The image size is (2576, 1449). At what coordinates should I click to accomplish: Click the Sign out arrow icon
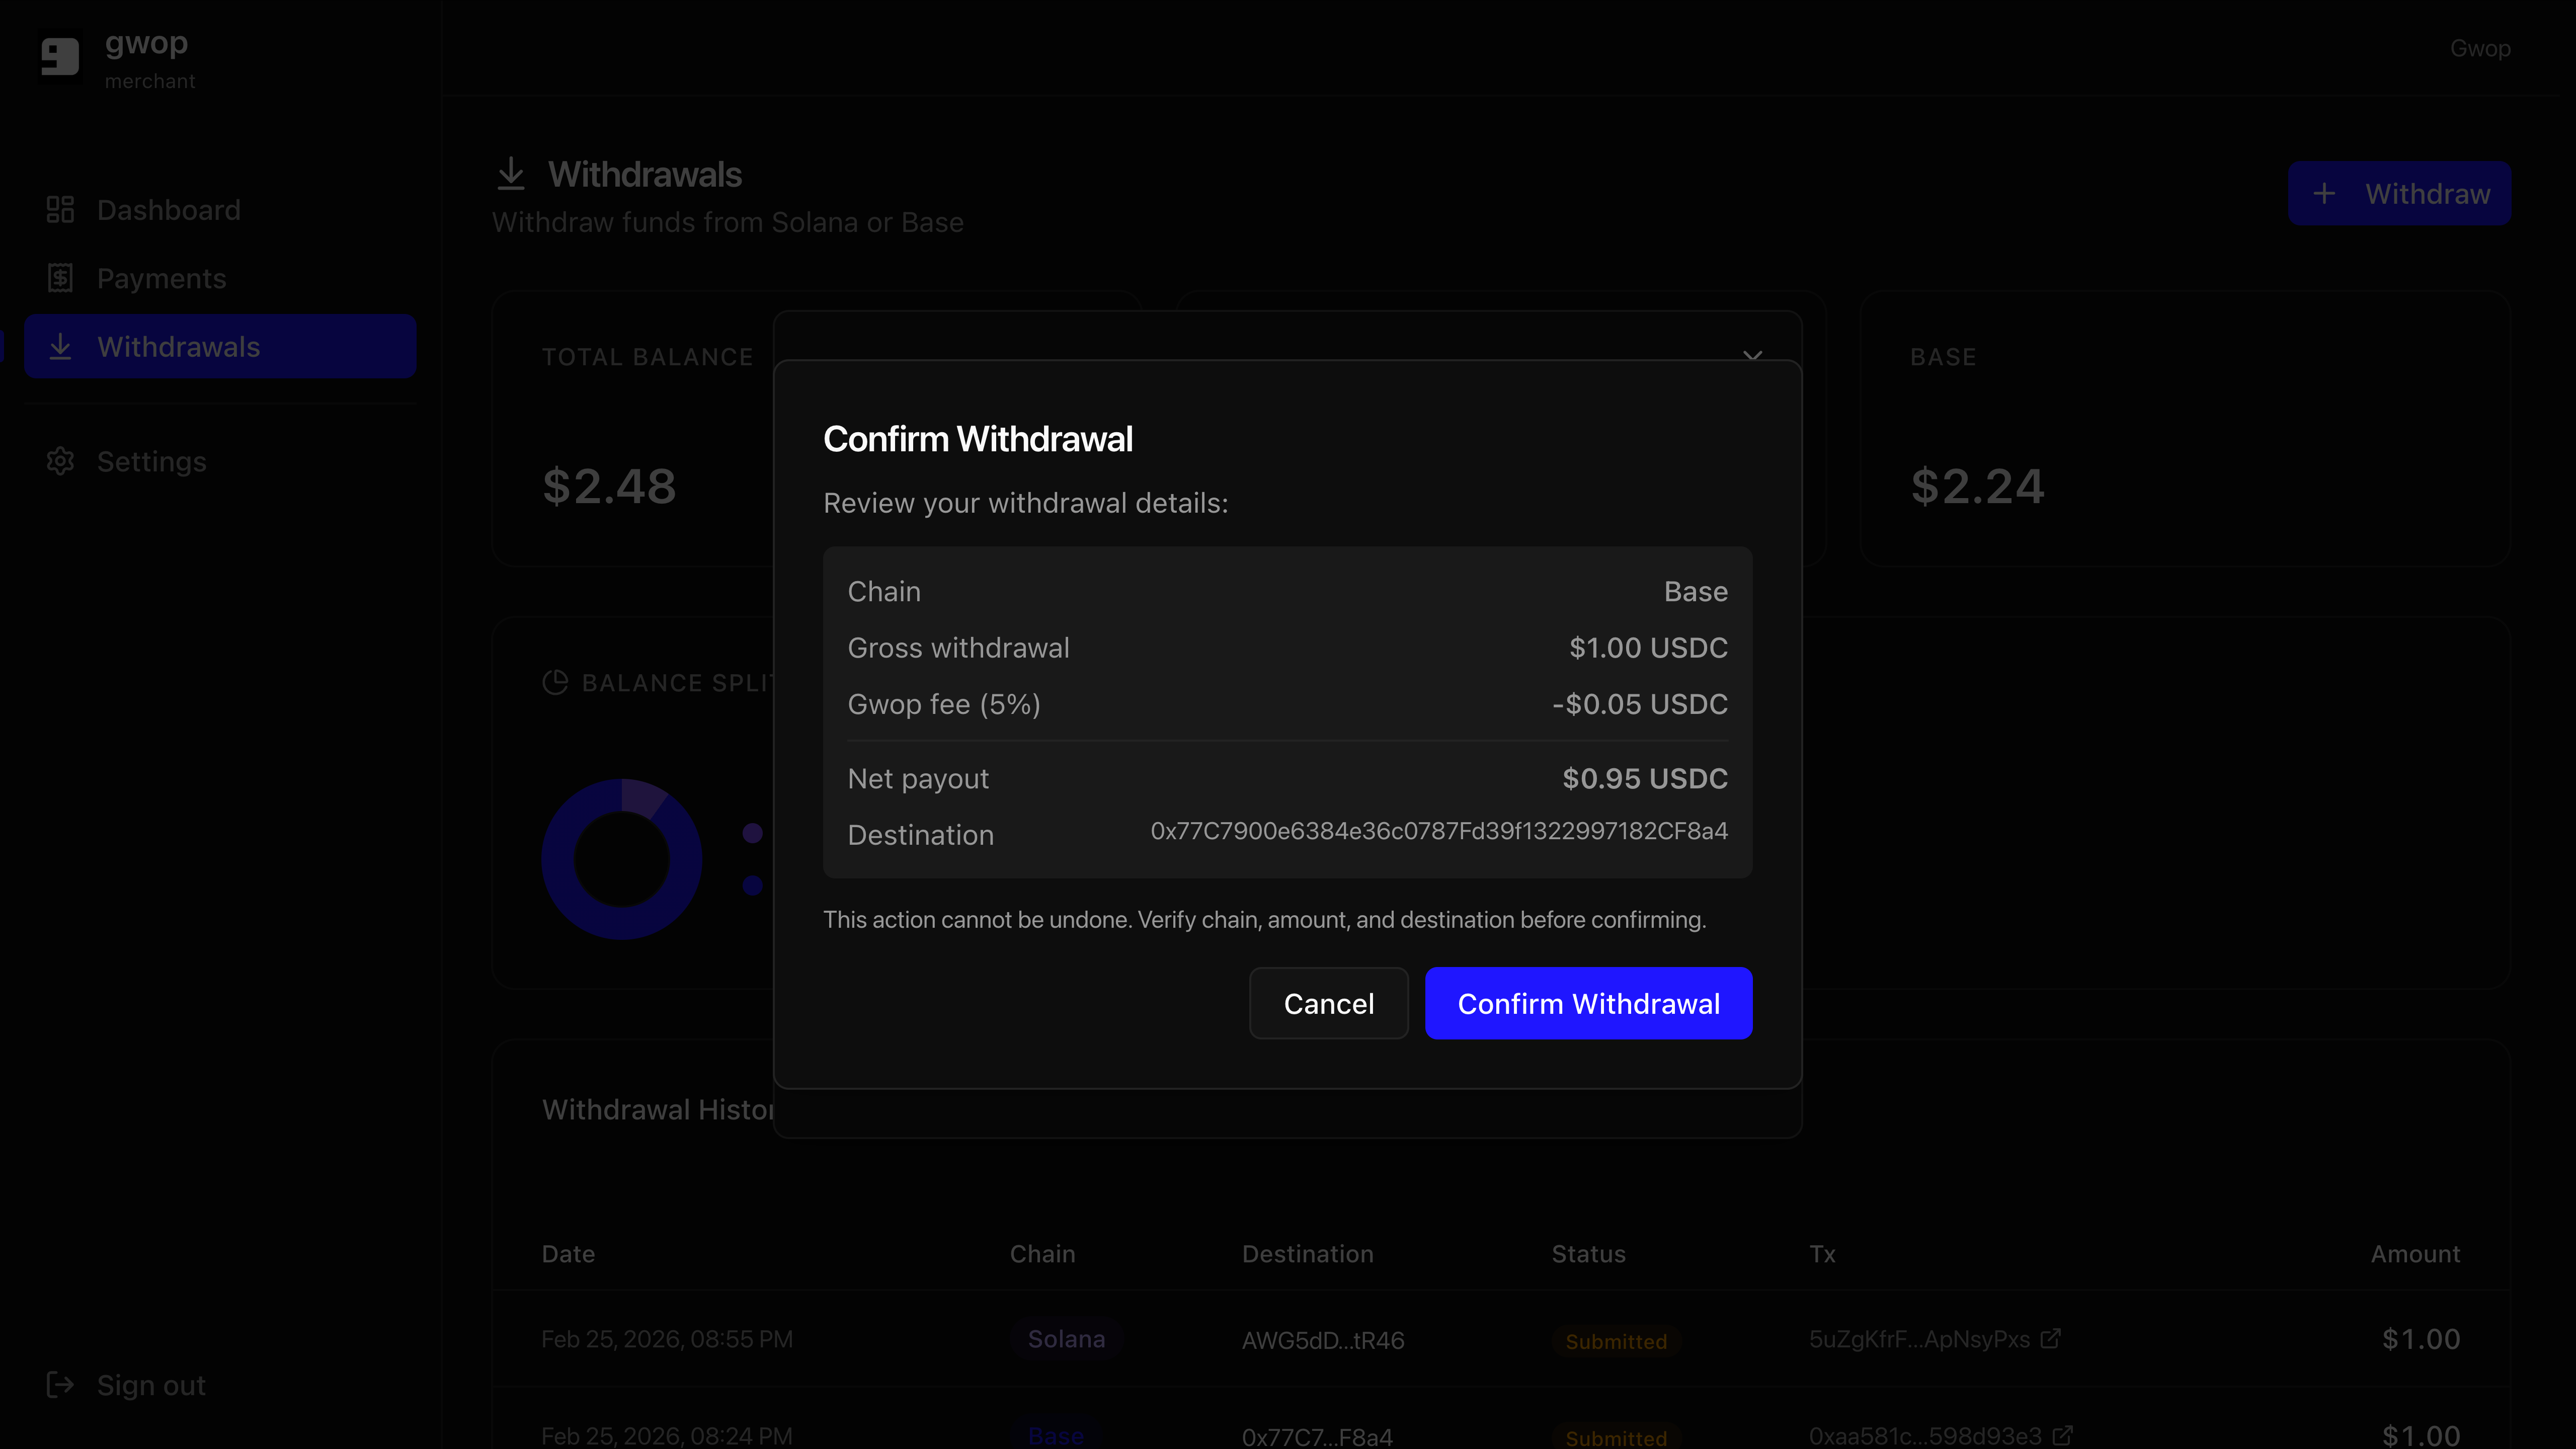click(x=60, y=1385)
